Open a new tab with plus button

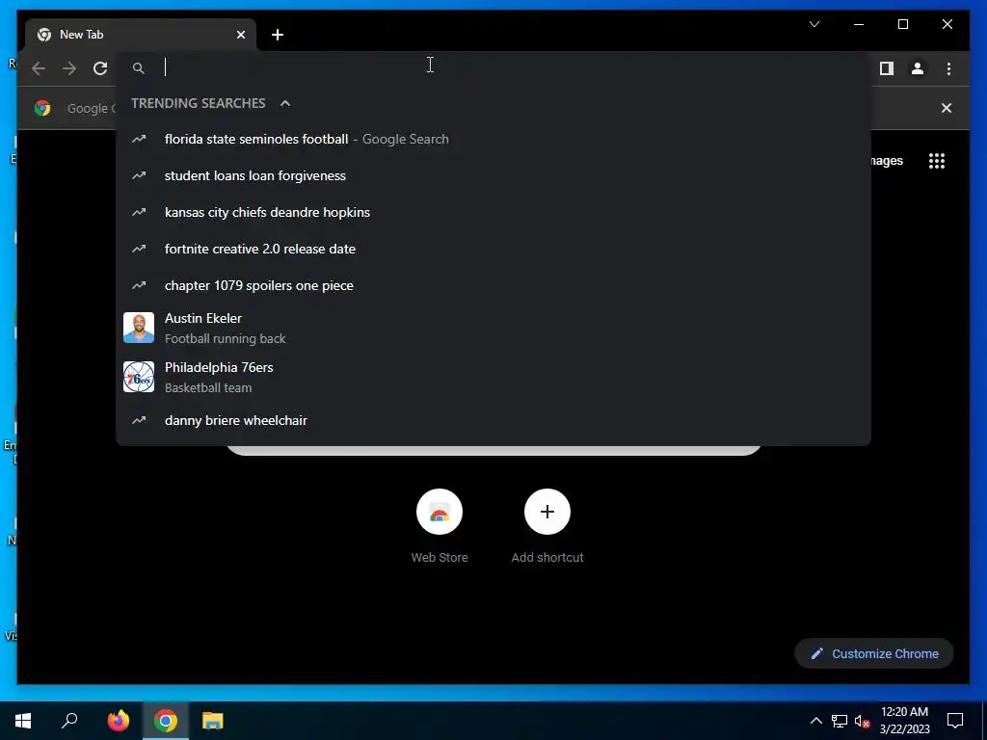coord(278,35)
